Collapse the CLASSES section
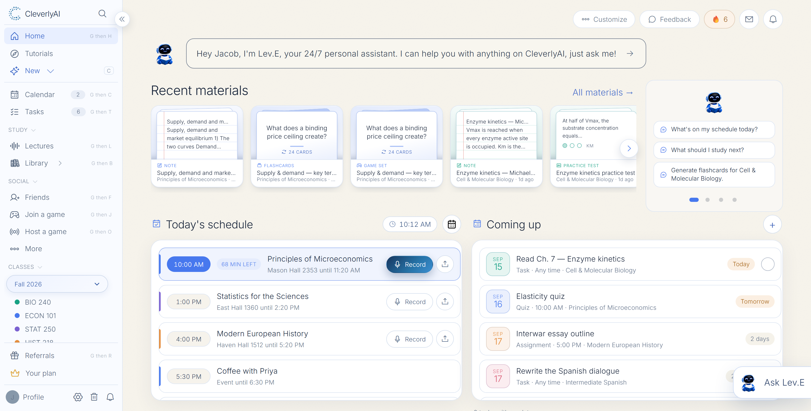Screen dimensions: 811x411 [x=25, y=267]
